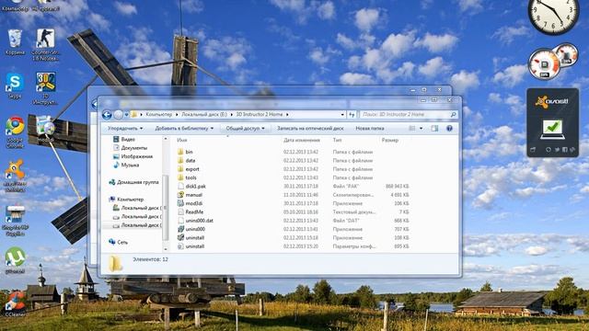Open Explorer help question mark icon
589x331 pixels.
coord(449,129)
